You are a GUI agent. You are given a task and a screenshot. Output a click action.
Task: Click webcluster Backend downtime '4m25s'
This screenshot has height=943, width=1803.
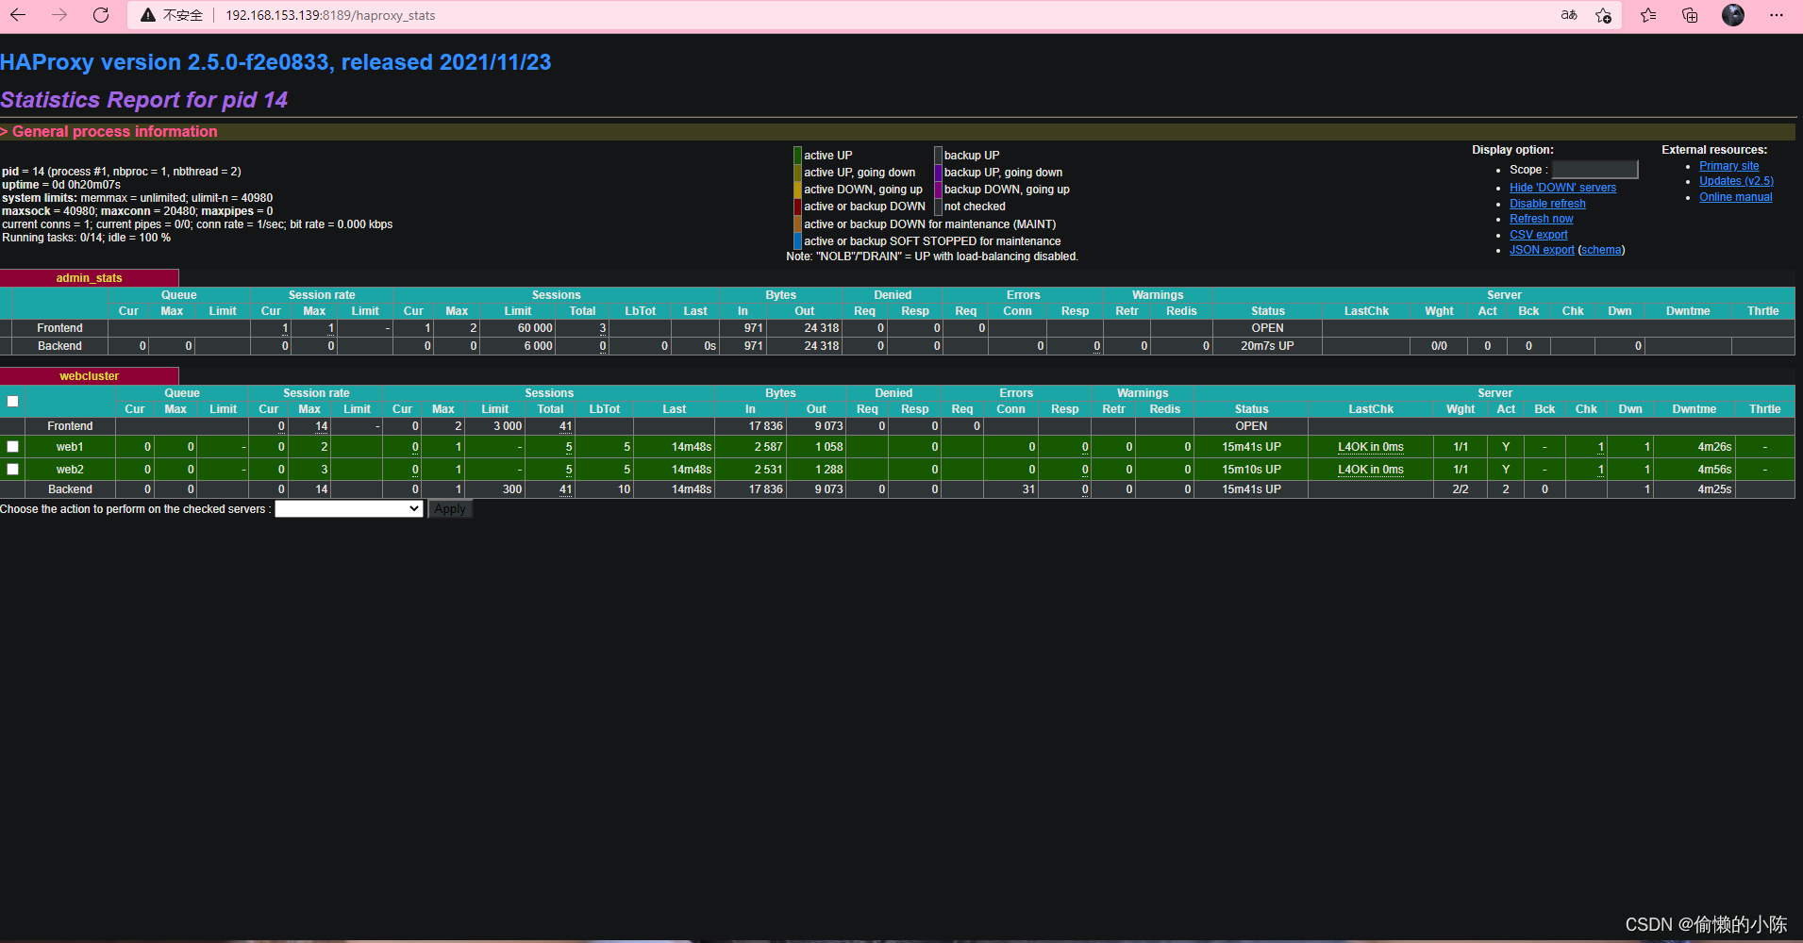1714,489
